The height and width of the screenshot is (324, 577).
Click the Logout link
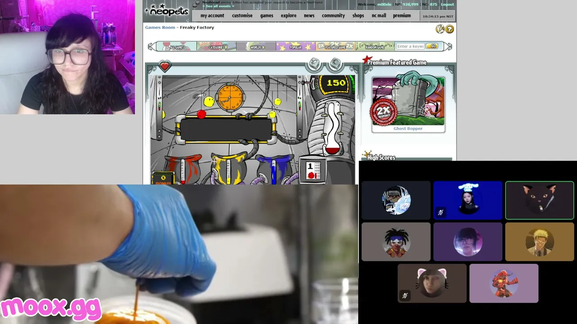click(x=447, y=4)
